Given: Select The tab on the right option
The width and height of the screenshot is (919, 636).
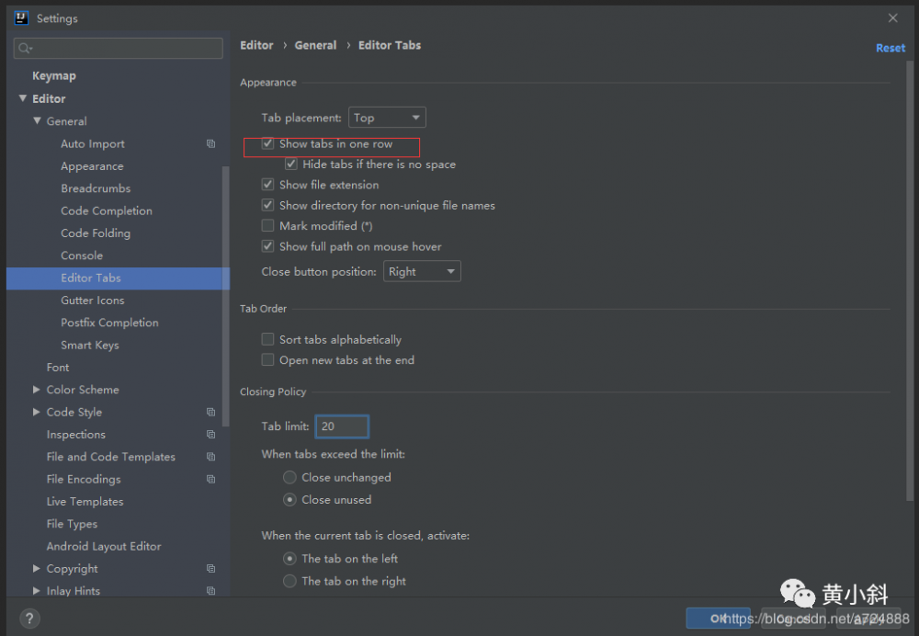Looking at the screenshot, I should [289, 581].
